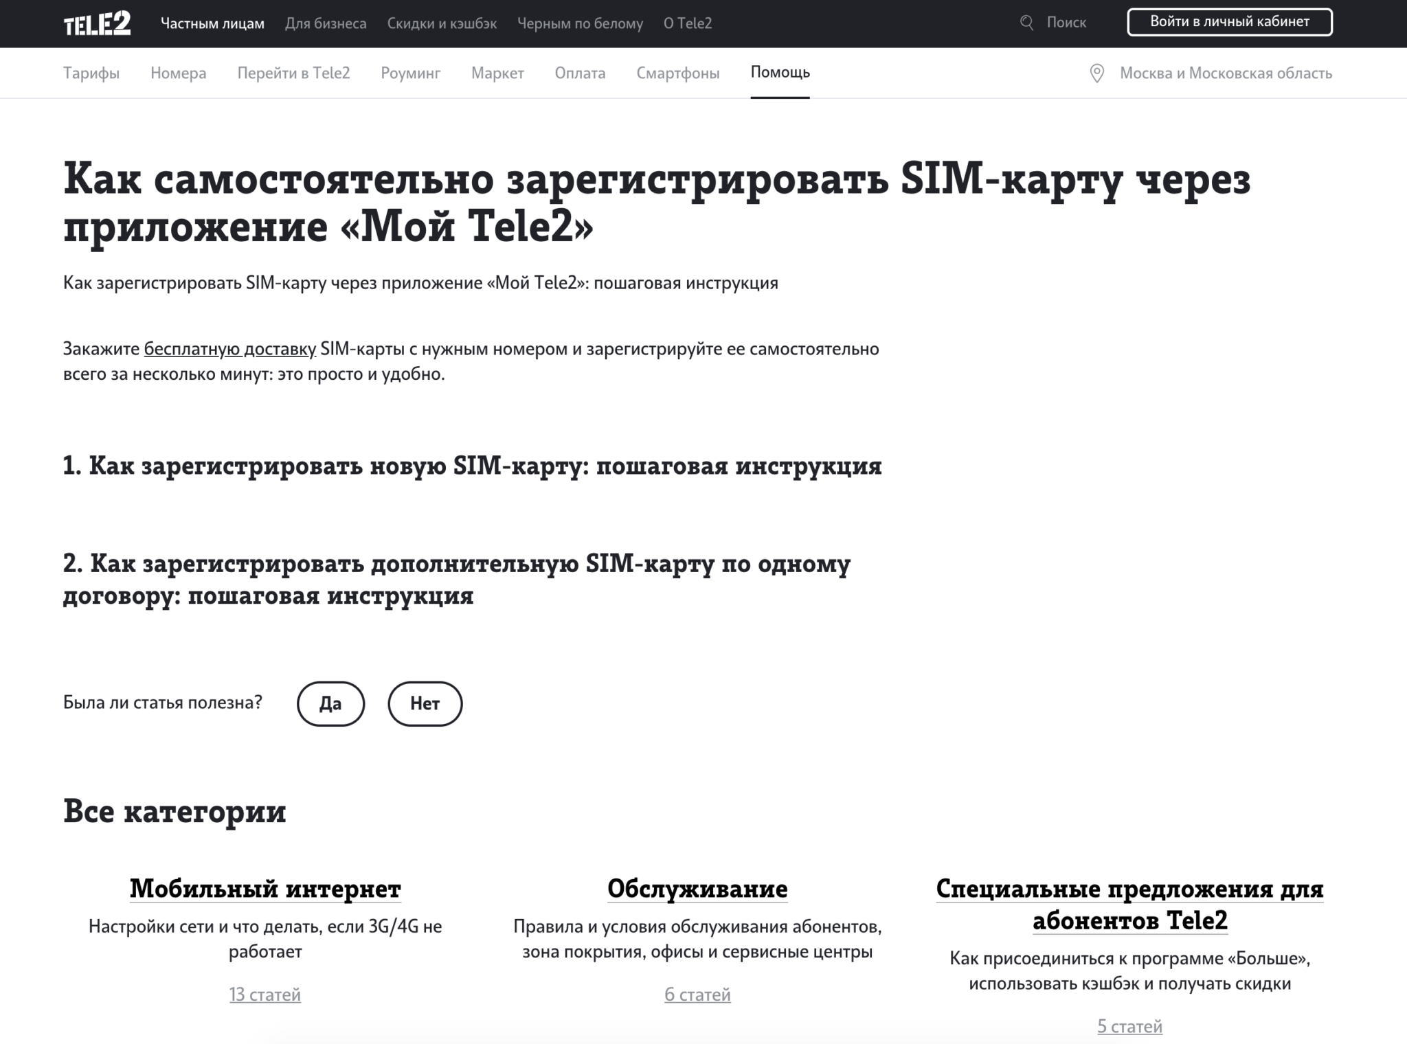Answer Да to article usefulness
Viewport: 1407px width, 1044px height.
pyautogui.click(x=330, y=703)
